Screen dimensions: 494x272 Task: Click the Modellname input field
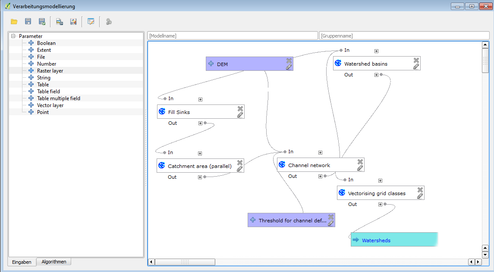tap(232, 36)
